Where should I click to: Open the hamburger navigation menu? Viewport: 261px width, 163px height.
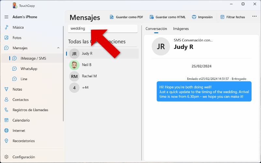pyautogui.click(x=6, y=17)
